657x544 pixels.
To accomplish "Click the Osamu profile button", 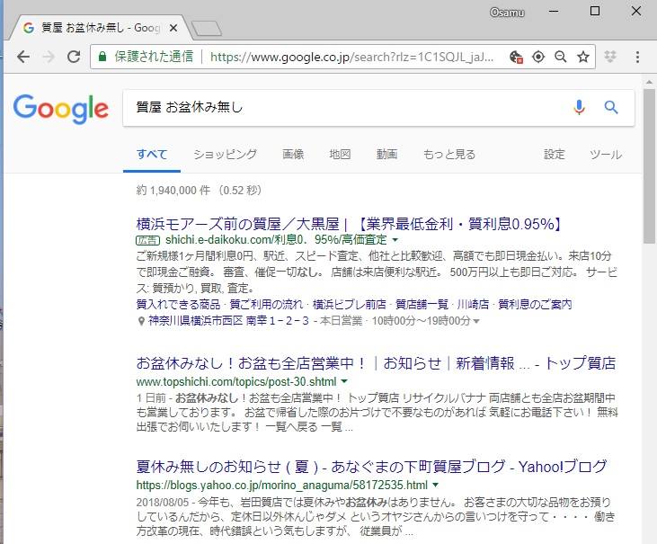I will tap(507, 13).
